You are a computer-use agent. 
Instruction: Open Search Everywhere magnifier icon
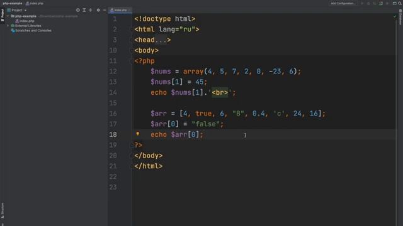click(400, 3)
